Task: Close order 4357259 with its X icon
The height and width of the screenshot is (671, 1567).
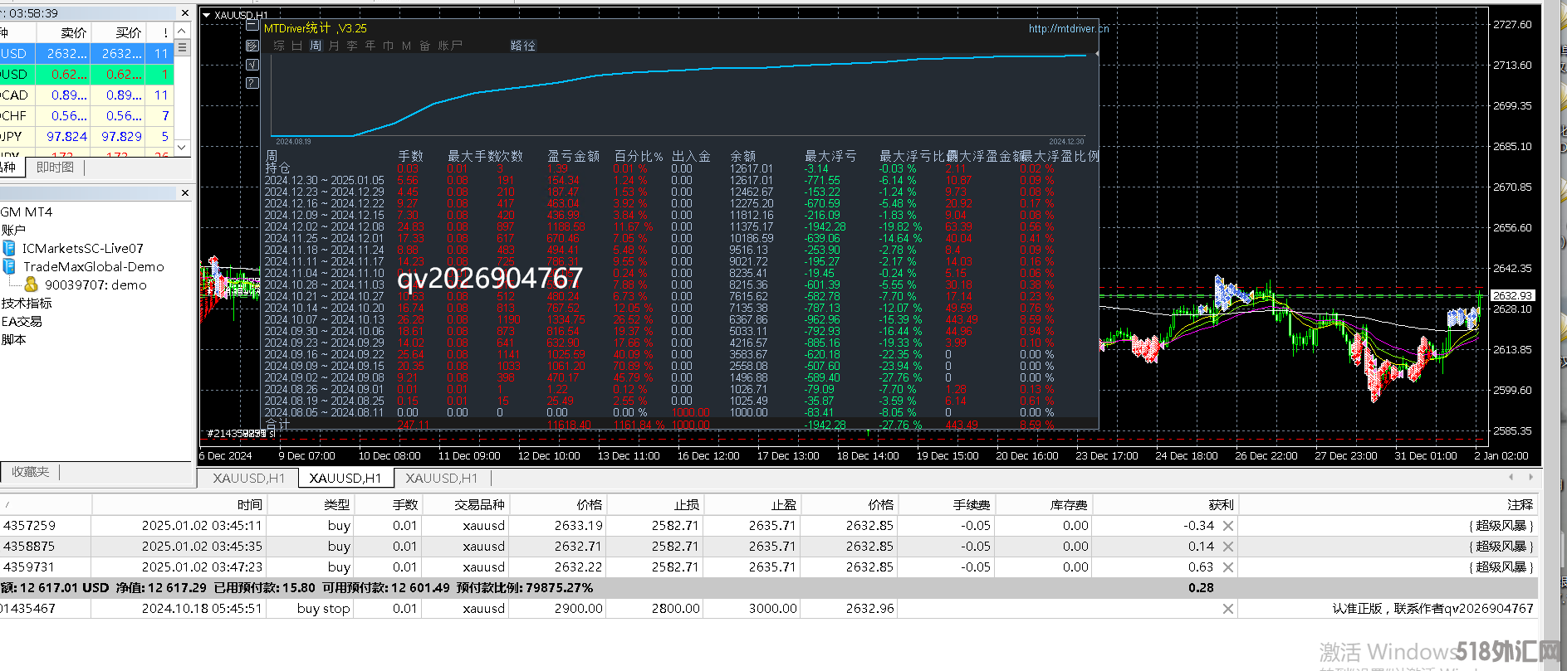Action: pos(1228,526)
